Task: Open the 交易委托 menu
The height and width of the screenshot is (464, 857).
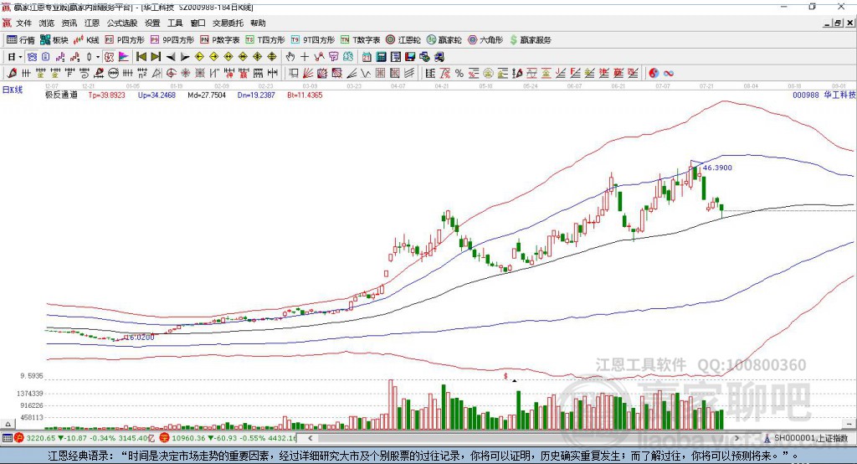Action: pyautogui.click(x=228, y=23)
